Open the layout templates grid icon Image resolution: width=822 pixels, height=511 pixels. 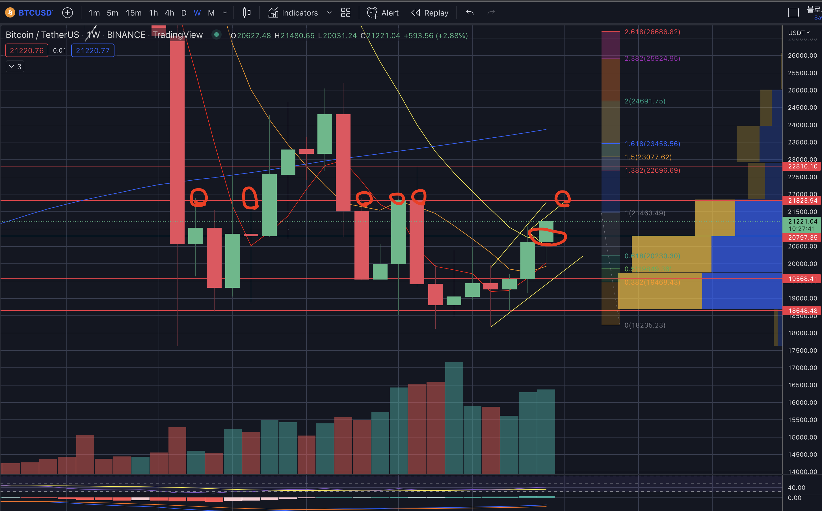[x=345, y=13]
